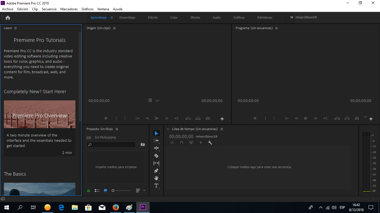Image resolution: width=380 pixels, height=213 pixels.
Task: Click Mark Out in Program monitor
Action: coord(274,118)
